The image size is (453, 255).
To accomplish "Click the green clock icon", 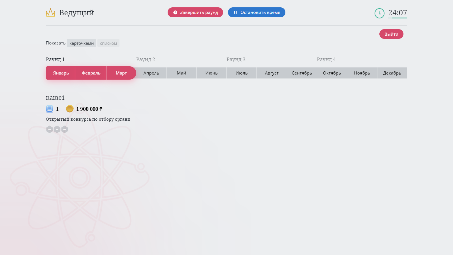I will point(379,13).
